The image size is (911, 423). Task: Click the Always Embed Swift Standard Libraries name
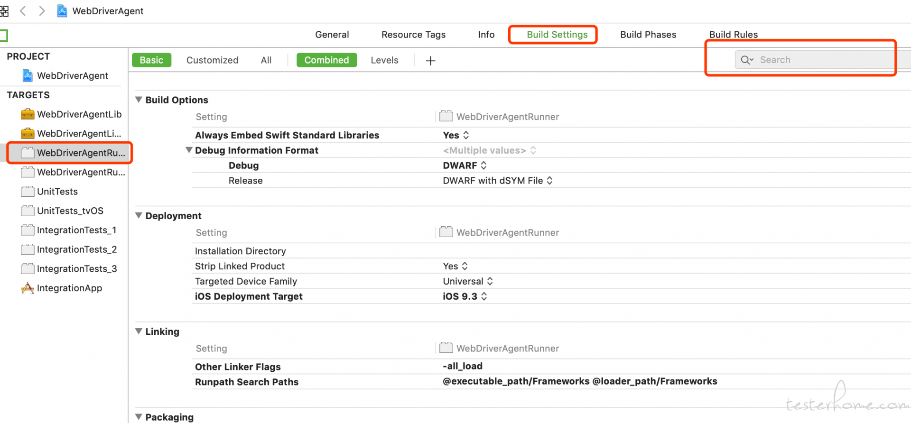point(287,135)
